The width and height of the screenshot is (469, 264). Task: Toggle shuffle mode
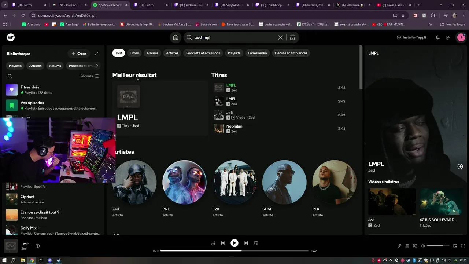pos(213,243)
